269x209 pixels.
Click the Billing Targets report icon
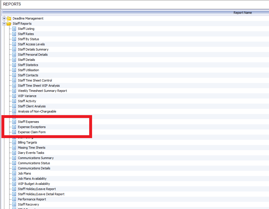point(14,142)
